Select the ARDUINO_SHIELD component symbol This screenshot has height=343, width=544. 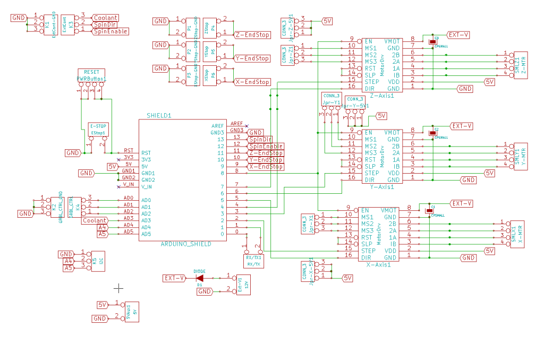coord(183,181)
